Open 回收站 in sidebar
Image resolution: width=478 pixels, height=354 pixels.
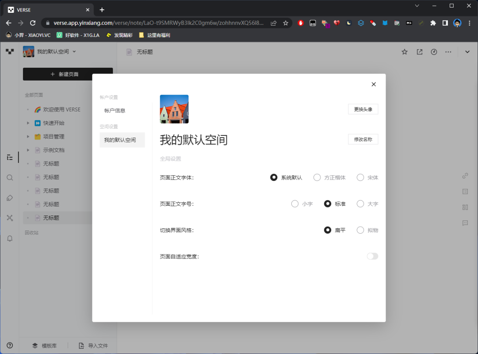32,233
